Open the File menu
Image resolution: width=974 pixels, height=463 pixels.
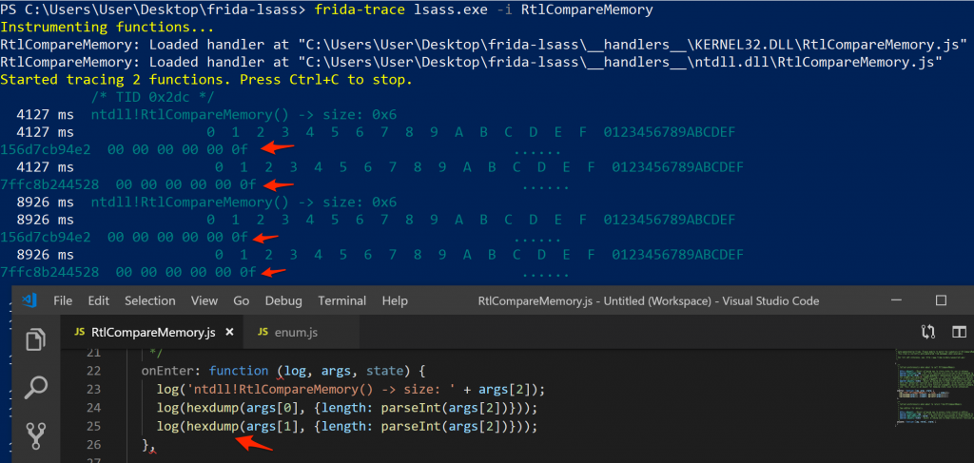point(63,300)
